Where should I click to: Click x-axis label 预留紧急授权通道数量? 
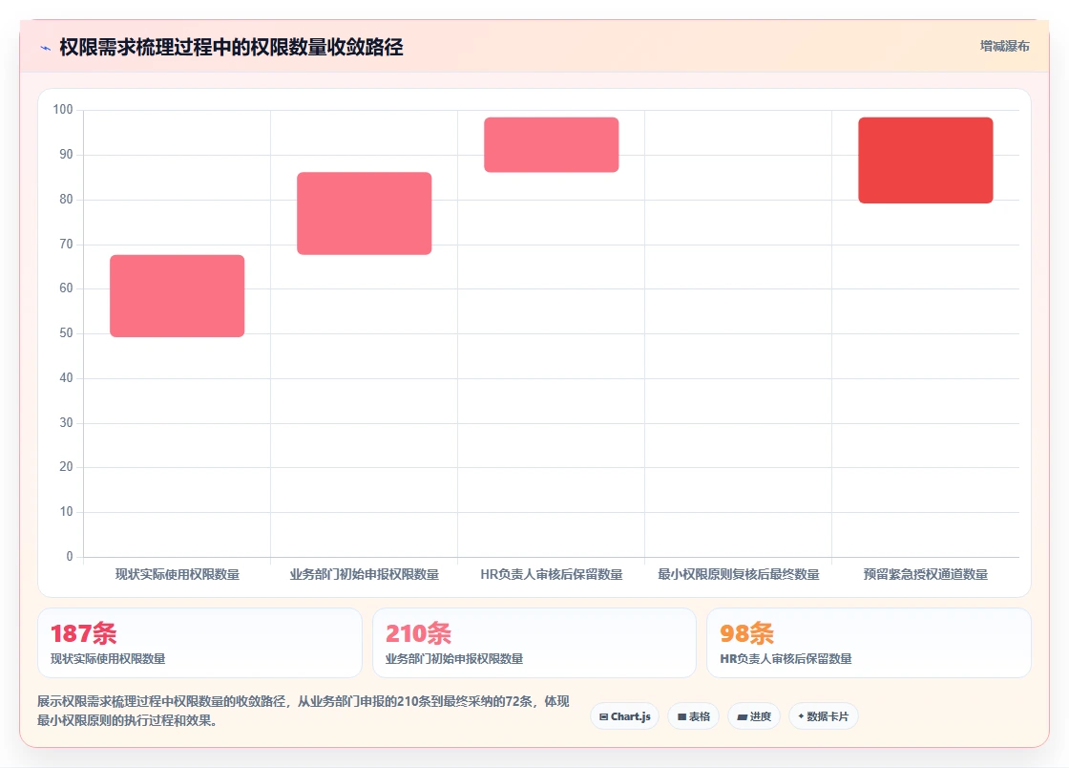coord(926,574)
